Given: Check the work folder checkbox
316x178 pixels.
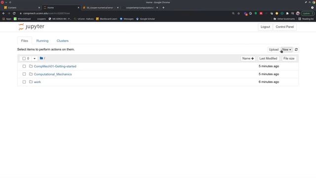Looking at the screenshot, I should tap(24, 82).
